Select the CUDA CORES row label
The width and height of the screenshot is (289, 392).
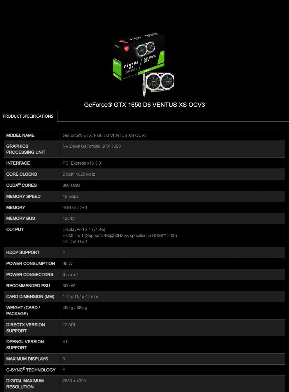[22, 185]
